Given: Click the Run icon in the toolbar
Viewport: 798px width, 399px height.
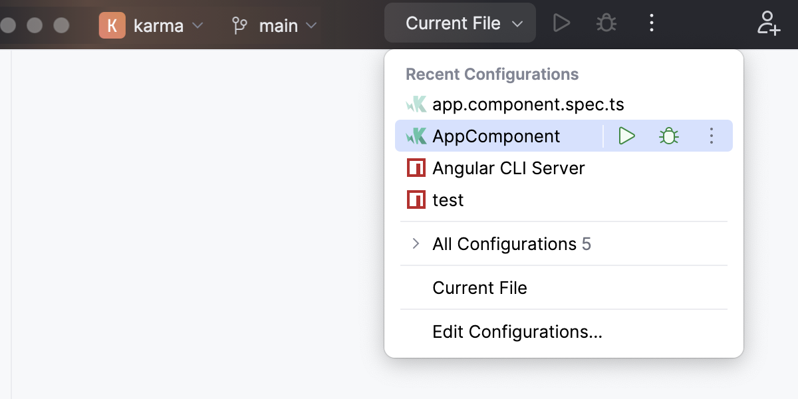Looking at the screenshot, I should click(561, 22).
